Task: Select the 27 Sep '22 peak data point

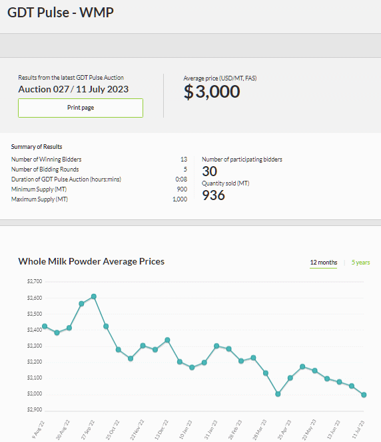Action: [94, 296]
